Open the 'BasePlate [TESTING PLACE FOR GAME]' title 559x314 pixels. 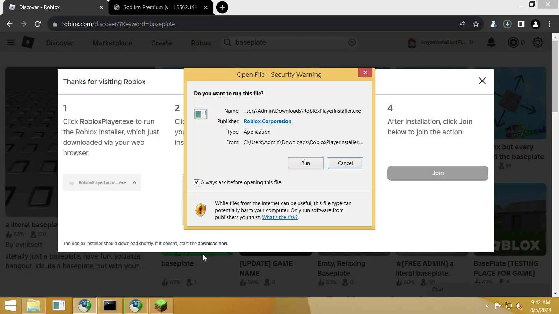click(506, 268)
